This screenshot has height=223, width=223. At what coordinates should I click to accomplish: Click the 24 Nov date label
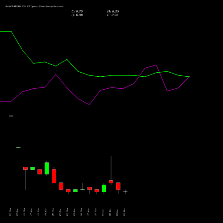click(67, 212)
